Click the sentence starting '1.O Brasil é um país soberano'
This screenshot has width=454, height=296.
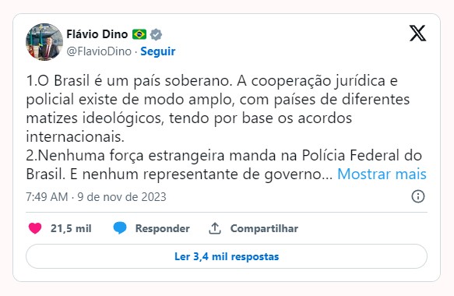(x=129, y=81)
